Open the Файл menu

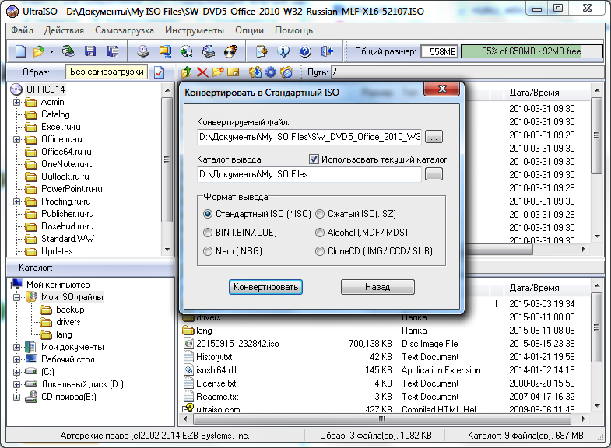pyautogui.click(x=23, y=30)
